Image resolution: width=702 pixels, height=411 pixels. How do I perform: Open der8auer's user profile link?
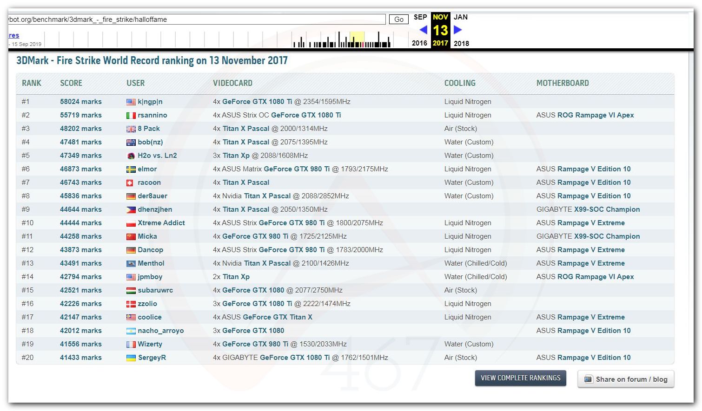(152, 196)
